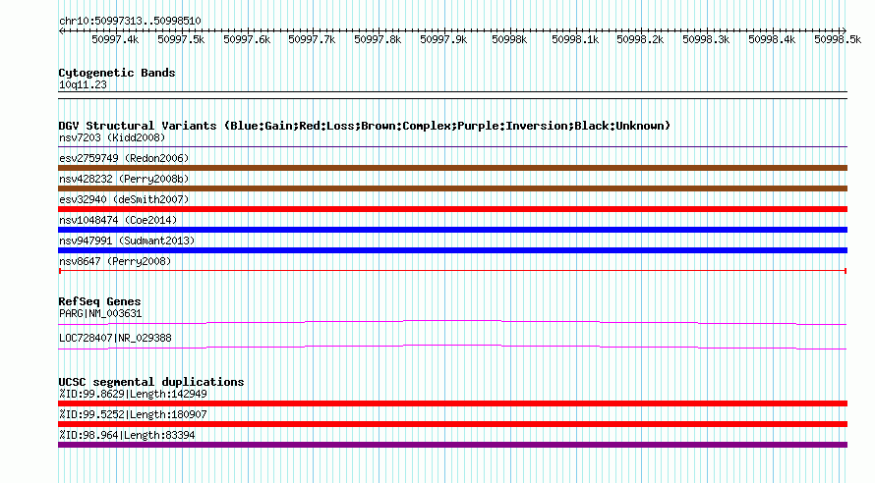Click the DGV Structural Variants track heading
This screenshot has height=483, width=875.
tap(365, 126)
